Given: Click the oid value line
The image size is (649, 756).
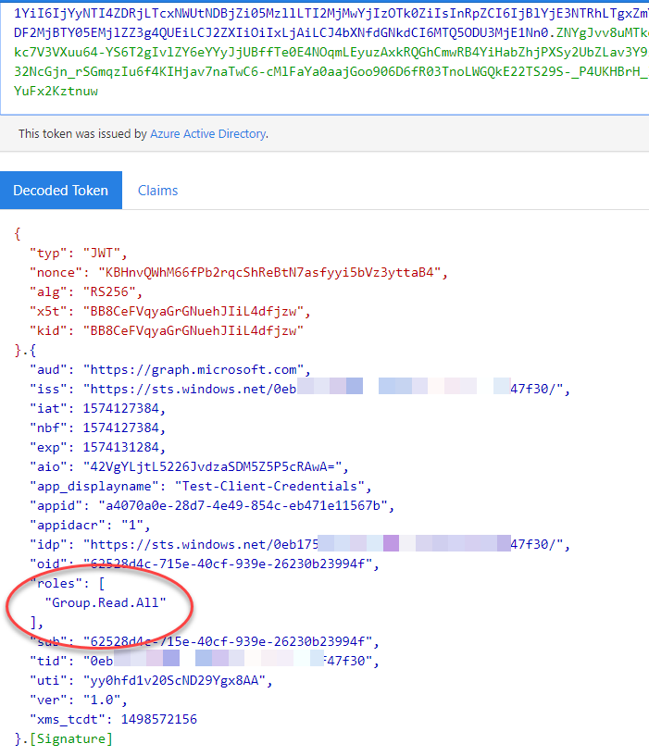Looking at the screenshot, I should tap(205, 564).
